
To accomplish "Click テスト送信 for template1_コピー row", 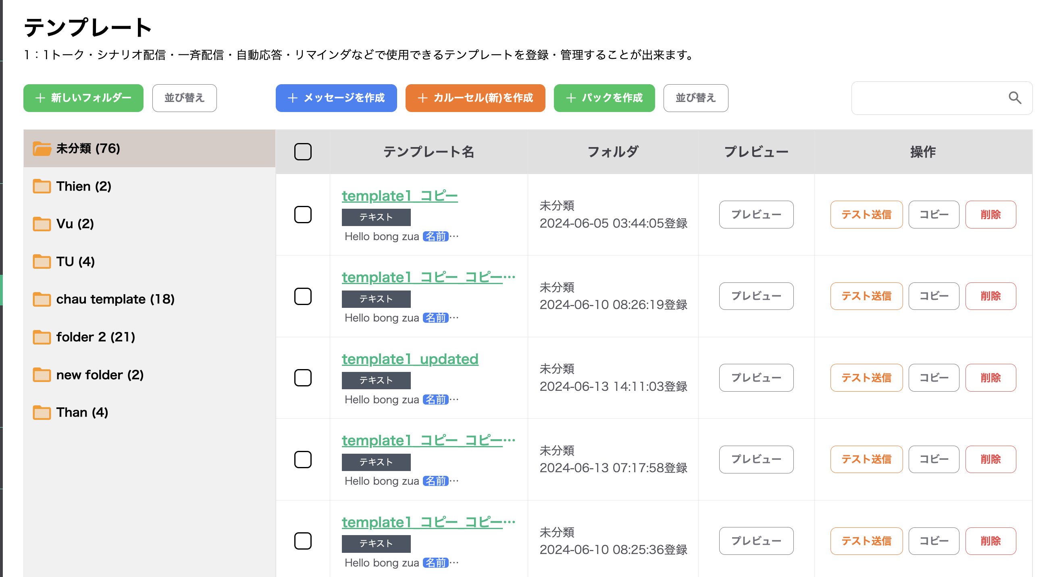I will tap(867, 214).
